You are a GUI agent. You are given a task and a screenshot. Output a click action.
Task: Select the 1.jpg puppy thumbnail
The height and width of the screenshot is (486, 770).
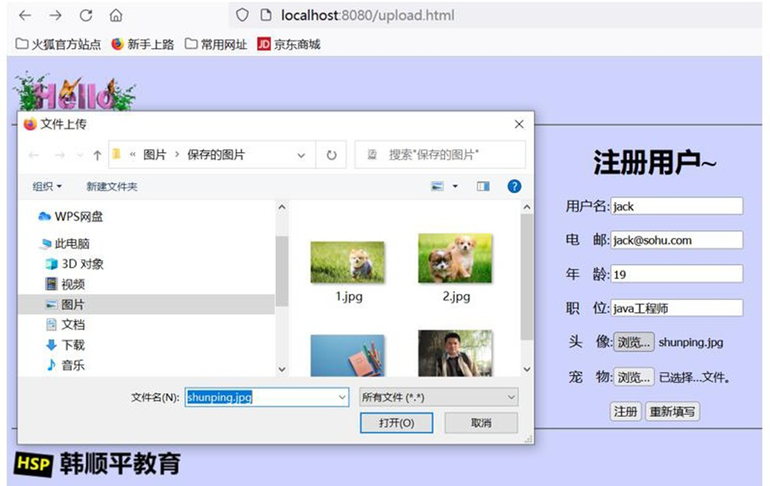click(x=348, y=262)
